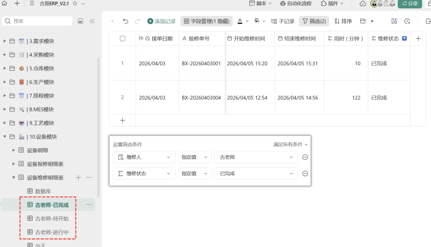Click the 筛选(2) button

[x=314, y=21]
